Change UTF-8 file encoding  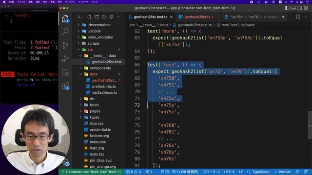(x=229, y=172)
